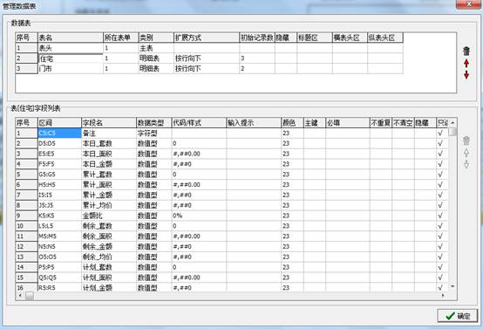Click the 类别 column header

(x=156, y=38)
